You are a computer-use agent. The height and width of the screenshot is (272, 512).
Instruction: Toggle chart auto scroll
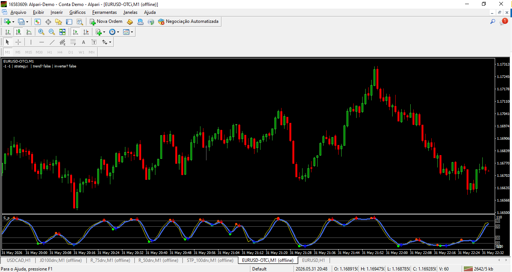click(75, 32)
